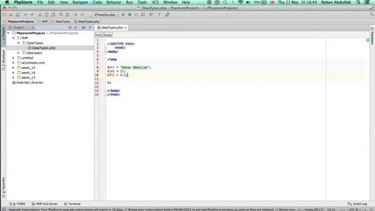Open the VCS menu
375x211 pixels.
(155, 2)
